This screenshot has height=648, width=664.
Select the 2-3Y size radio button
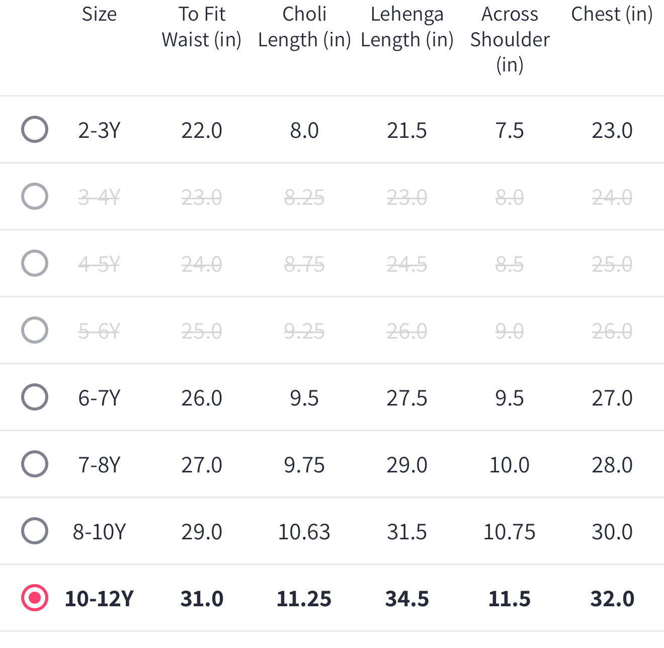[x=35, y=129]
